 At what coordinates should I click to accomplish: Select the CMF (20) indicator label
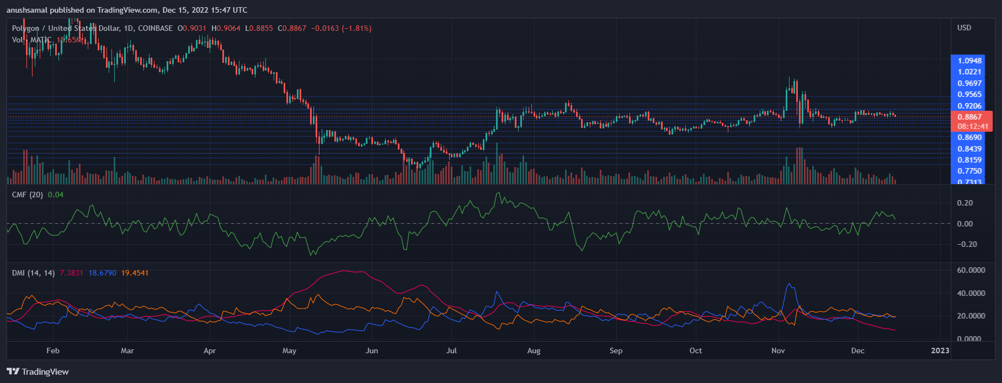[x=28, y=195]
